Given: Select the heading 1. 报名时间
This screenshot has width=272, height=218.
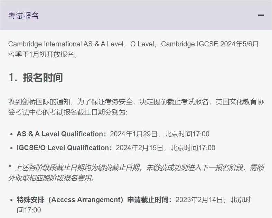Looking at the screenshot, I should (x=36, y=78).
